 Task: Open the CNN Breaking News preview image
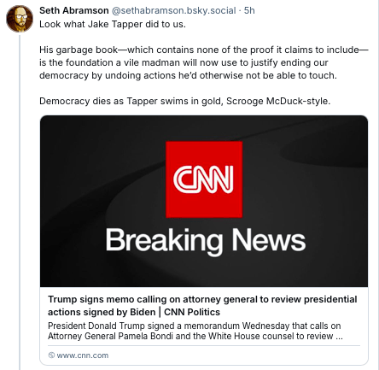point(204,201)
